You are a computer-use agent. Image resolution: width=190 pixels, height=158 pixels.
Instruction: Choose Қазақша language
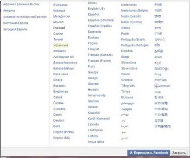[x=59, y=11]
